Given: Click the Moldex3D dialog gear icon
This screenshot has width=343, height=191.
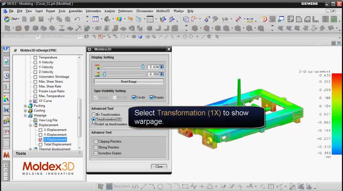Looking at the screenshot, I should coord(89,49).
